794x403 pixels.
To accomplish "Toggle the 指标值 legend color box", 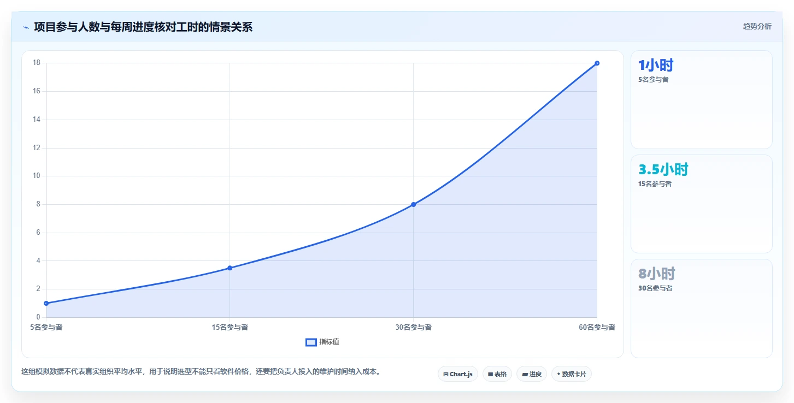I will 311,342.
